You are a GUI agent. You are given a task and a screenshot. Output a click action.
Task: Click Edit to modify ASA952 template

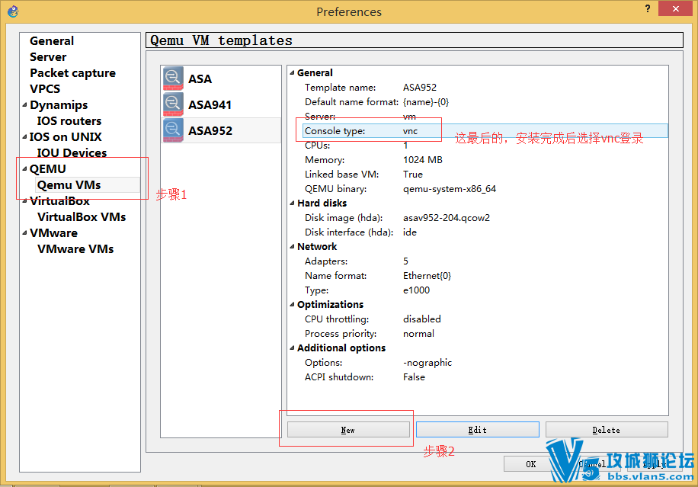click(477, 430)
